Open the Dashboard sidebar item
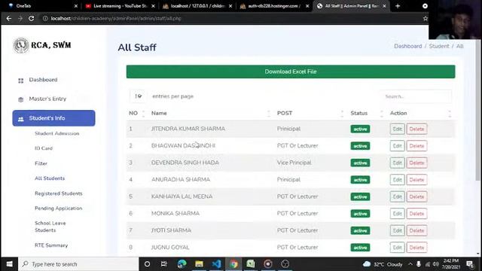The width and height of the screenshot is (482, 271). 43,80
